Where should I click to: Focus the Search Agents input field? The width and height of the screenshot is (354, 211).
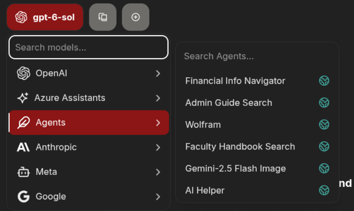[x=257, y=56]
